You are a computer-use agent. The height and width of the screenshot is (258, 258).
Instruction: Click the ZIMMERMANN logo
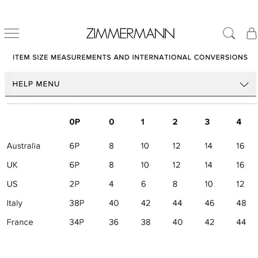tap(130, 33)
